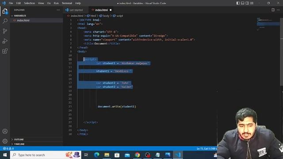Launch Google Chrome from taskbar

138,155
